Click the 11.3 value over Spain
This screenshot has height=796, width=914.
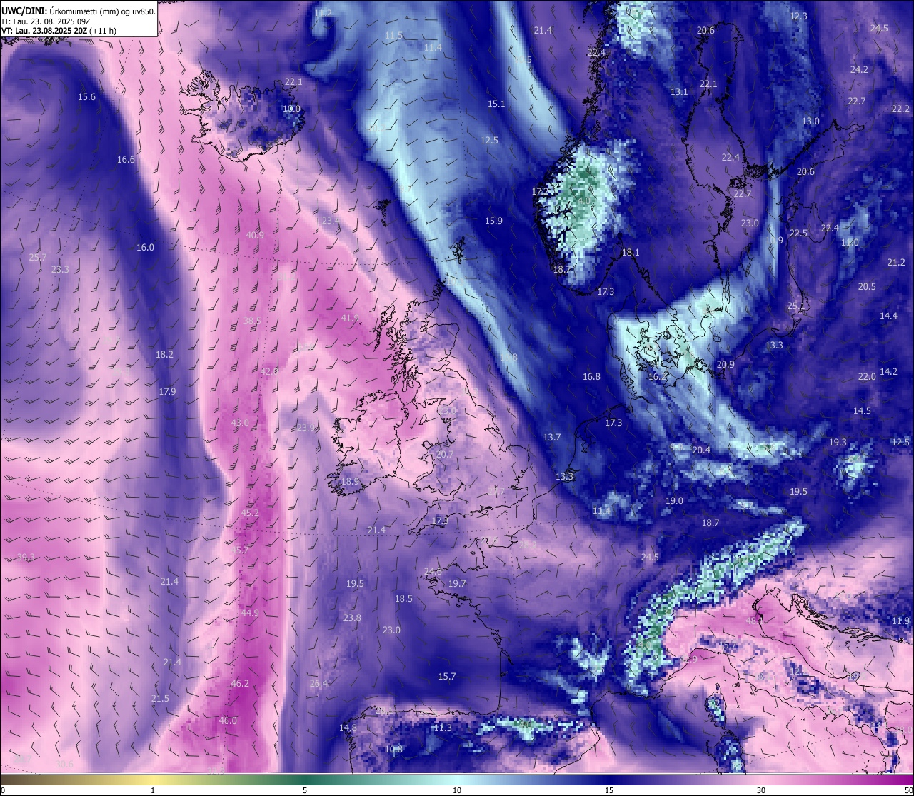tap(443, 727)
